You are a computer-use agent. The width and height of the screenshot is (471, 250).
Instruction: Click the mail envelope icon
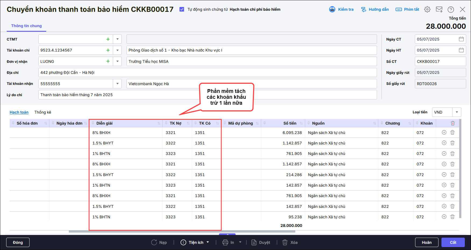tap(439, 9)
